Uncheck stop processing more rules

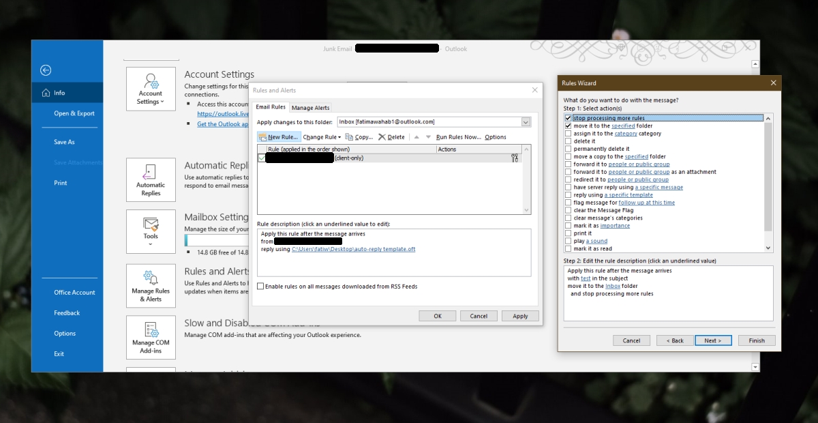(569, 118)
